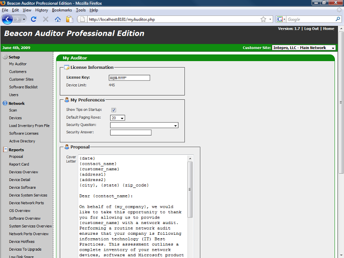Open the Tools menu
This screenshot has height=258, width=344.
click(x=81, y=10)
